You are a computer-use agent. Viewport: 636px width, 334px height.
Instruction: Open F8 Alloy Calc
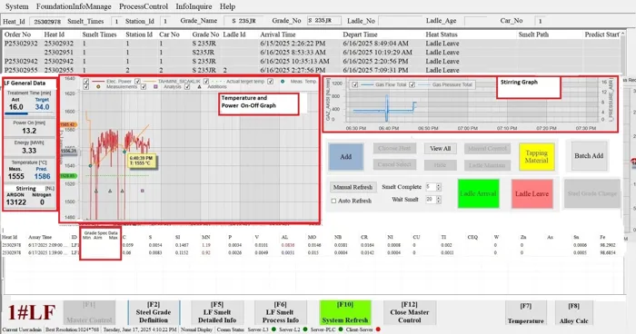(x=573, y=313)
